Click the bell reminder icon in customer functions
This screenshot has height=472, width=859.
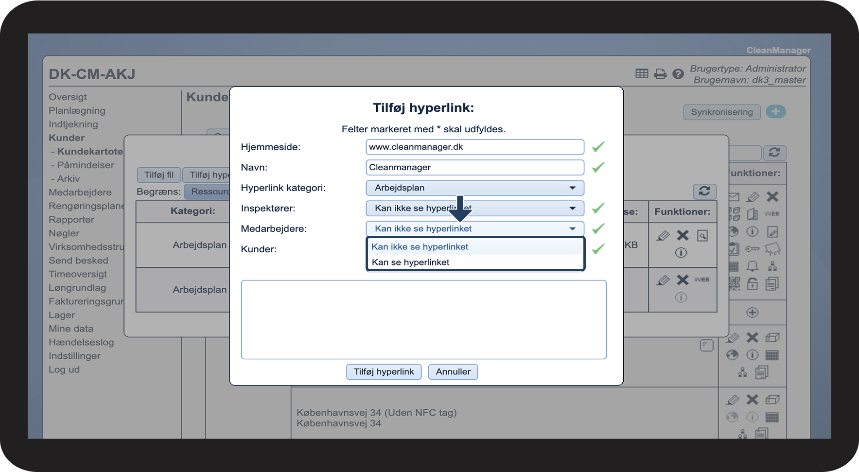click(753, 266)
